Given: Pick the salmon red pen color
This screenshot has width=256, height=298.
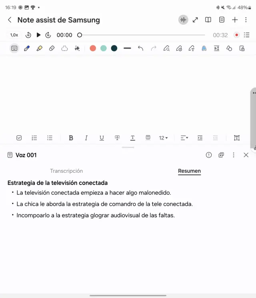Looking at the screenshot, I should tap(93, 48).
